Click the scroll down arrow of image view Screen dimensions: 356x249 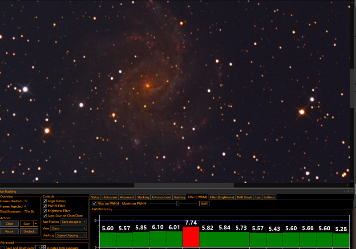352,181
